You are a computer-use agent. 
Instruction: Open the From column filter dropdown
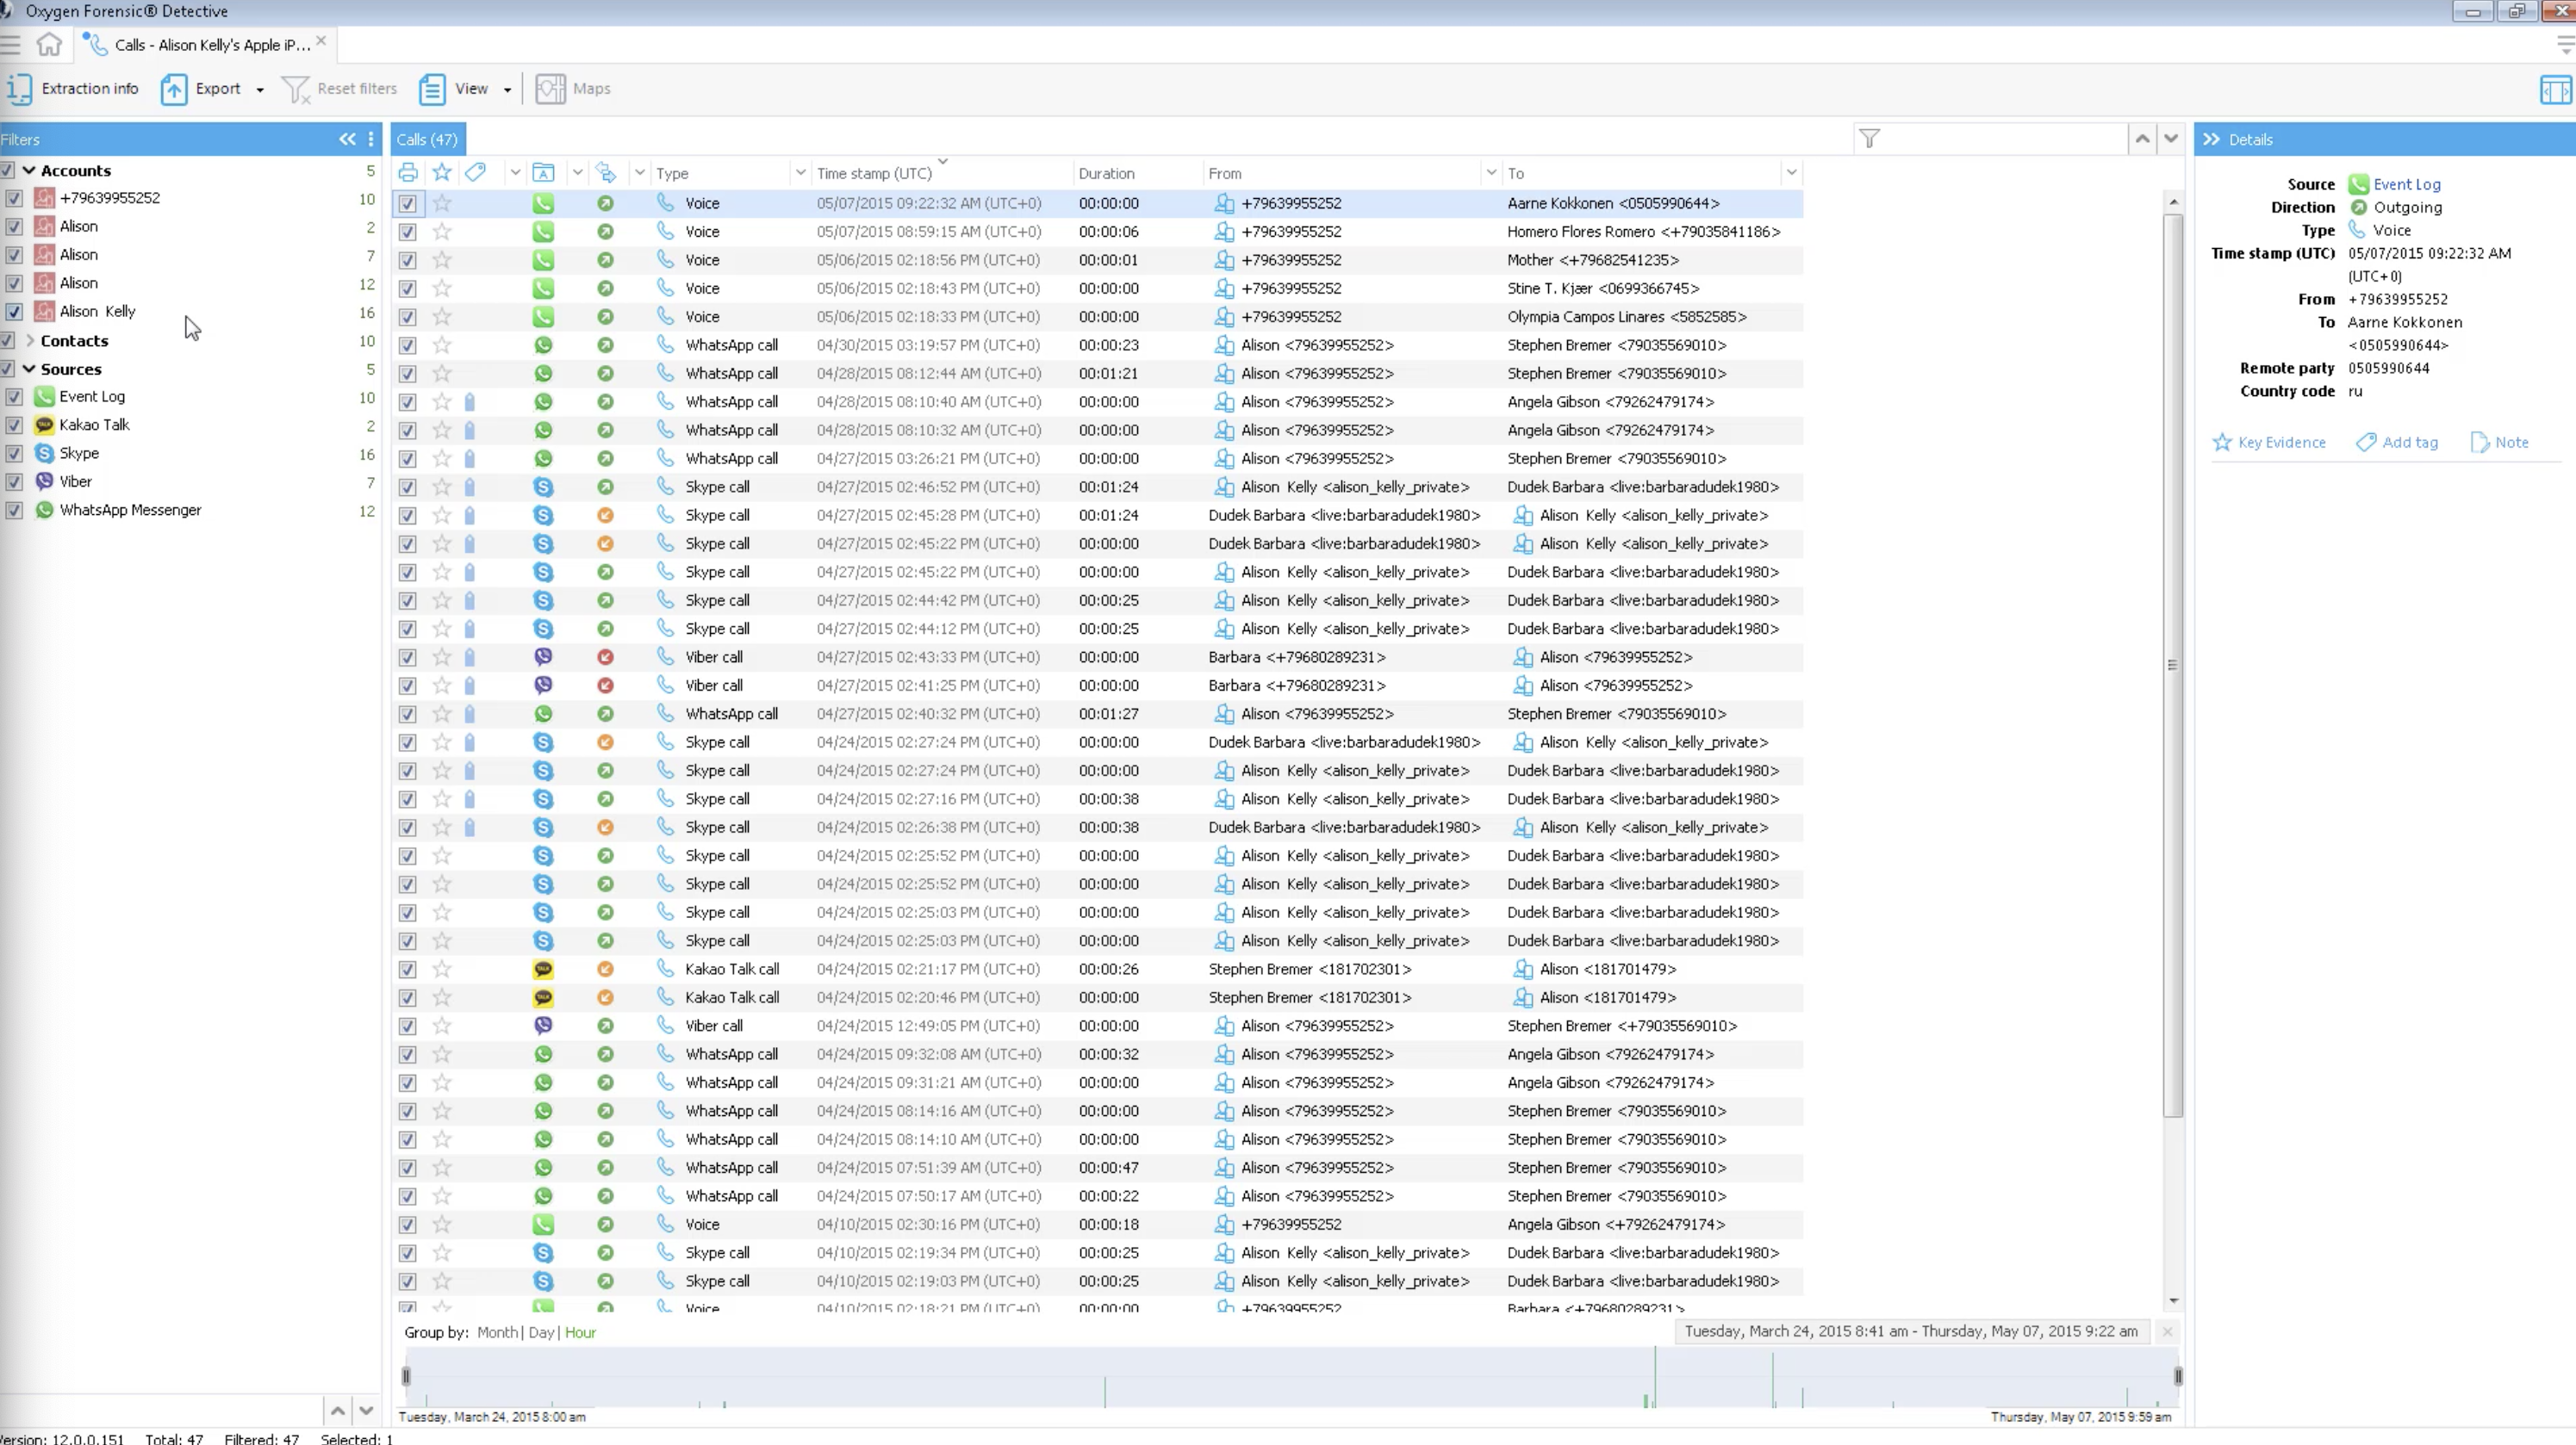click(x=1491, y=173)
